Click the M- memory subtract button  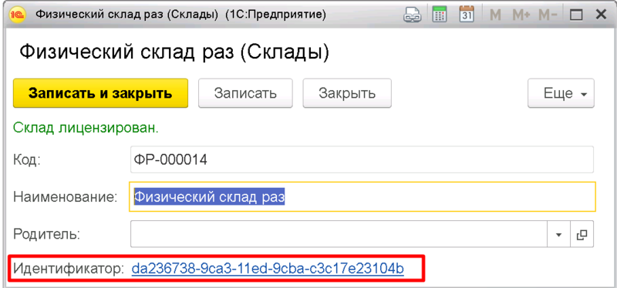(x=548, y=15)
